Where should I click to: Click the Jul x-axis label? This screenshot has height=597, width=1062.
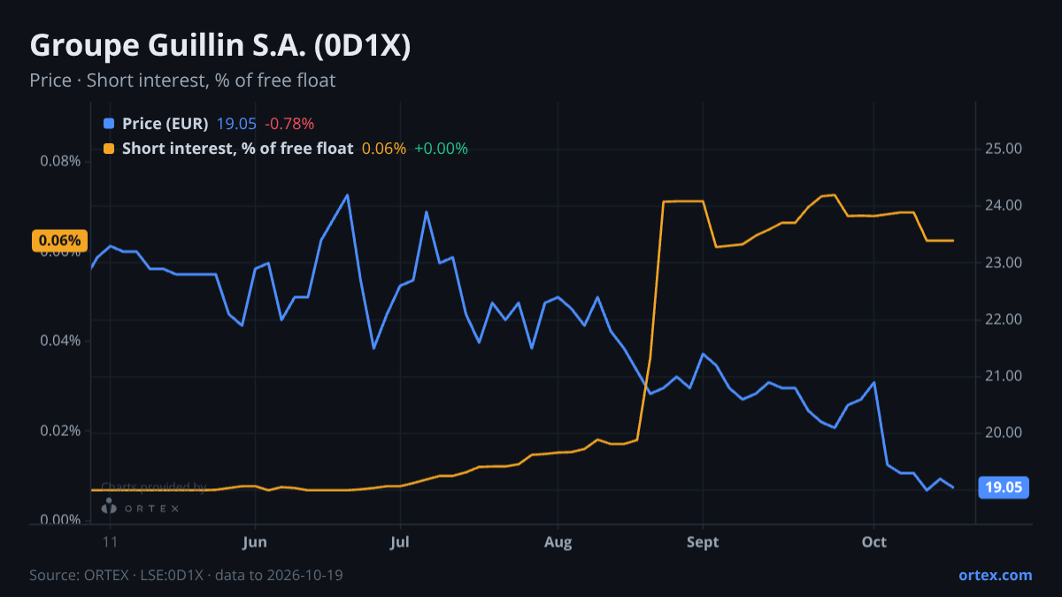click(401, 541)
